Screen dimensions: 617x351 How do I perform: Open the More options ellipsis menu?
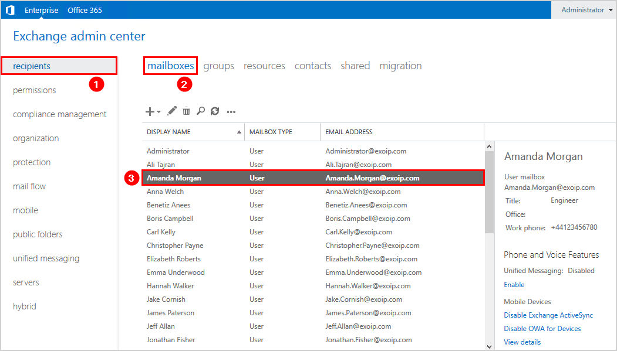[x=231, y=111]
